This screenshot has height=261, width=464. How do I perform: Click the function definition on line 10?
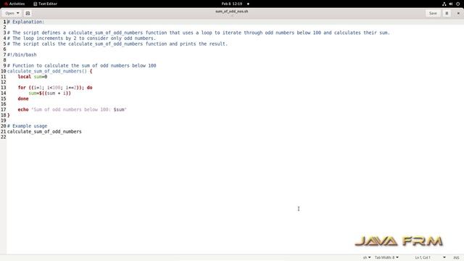(50, 71)
